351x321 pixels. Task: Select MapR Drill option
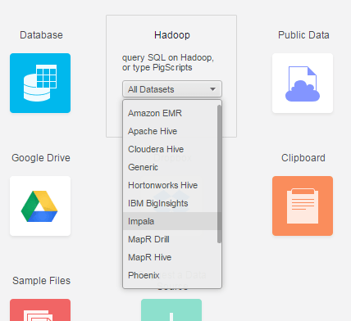coord(171,239)
